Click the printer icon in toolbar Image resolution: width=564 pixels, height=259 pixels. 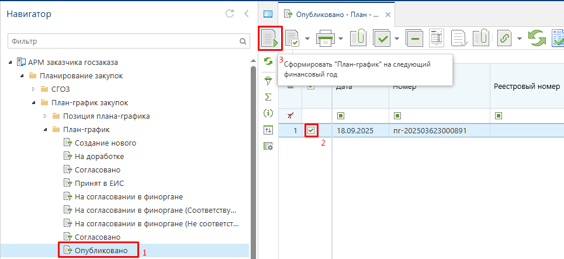[x=325, y=39]
